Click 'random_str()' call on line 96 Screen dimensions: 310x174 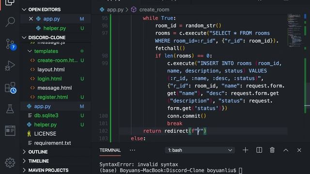[203, 26]
